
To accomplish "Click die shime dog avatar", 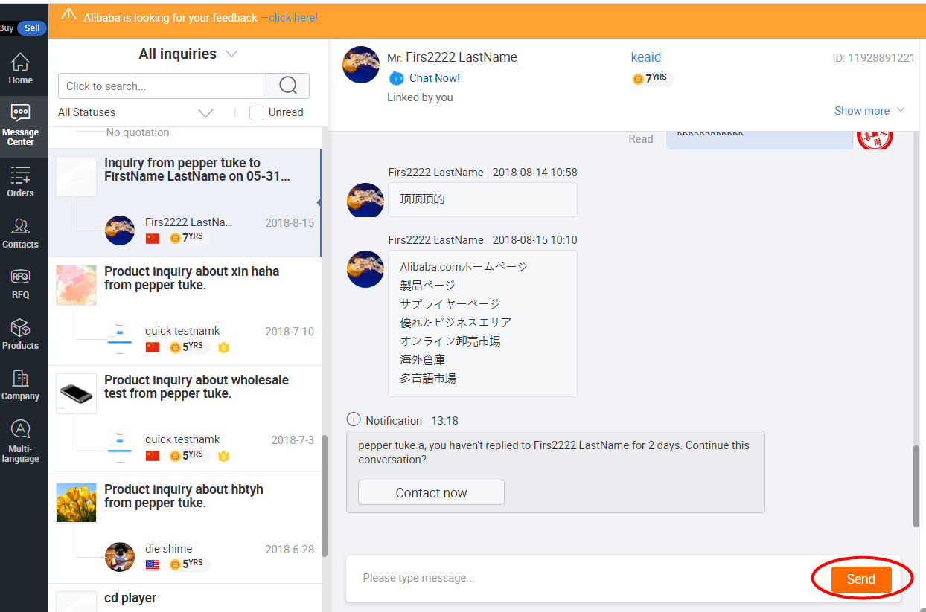I will (x=120, y=556).
